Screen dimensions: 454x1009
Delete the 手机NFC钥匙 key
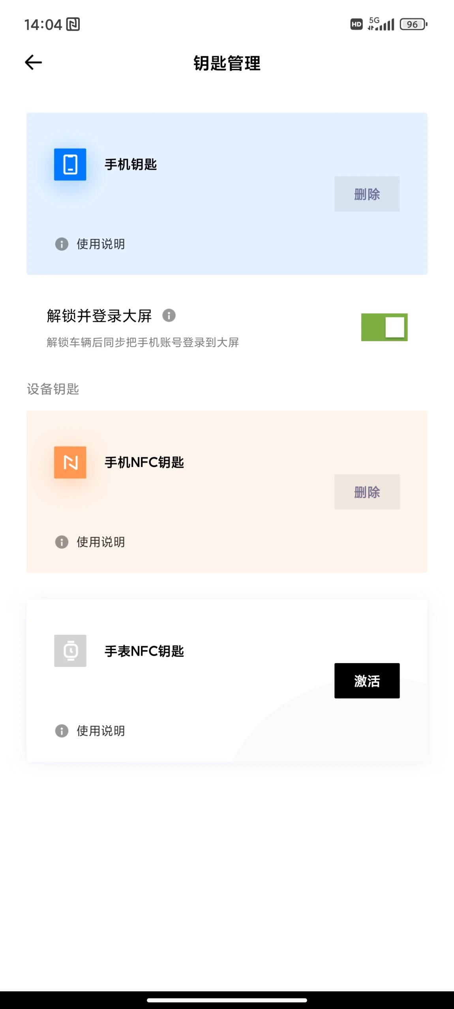[367, 492]
